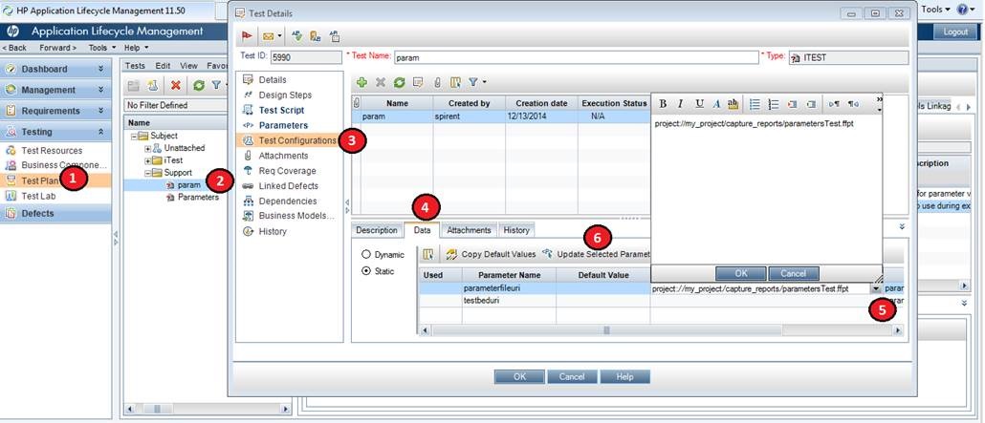Click into the Test Name field
Screen dimensions: 985x423
point(574,57)
